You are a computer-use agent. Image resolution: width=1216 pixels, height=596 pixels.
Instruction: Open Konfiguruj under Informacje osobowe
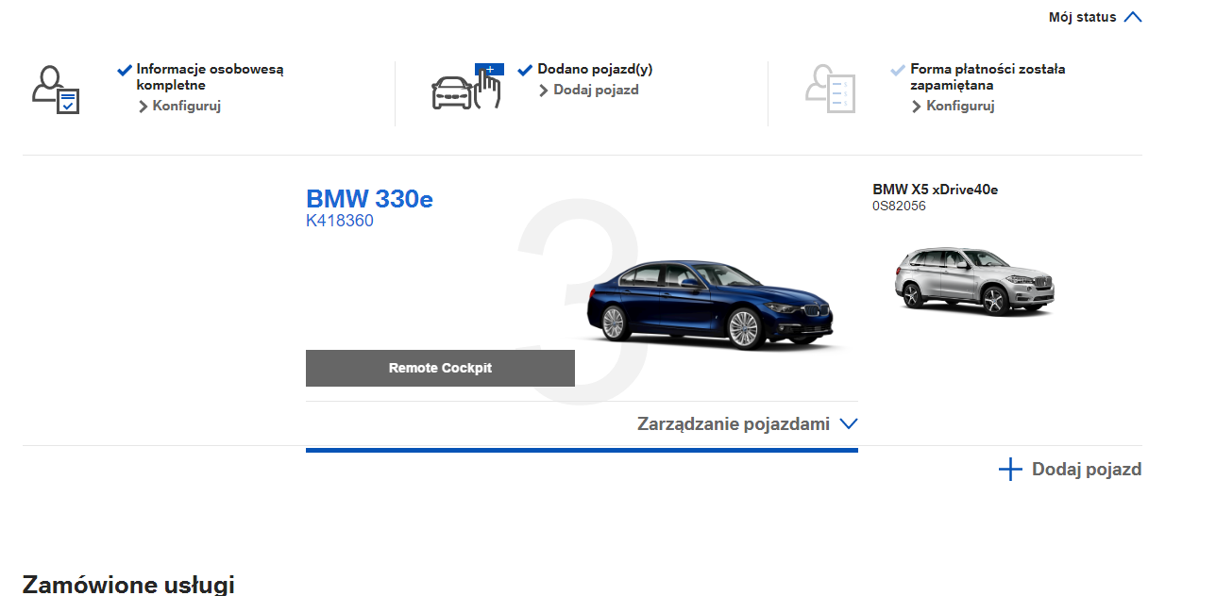point(179,106)
